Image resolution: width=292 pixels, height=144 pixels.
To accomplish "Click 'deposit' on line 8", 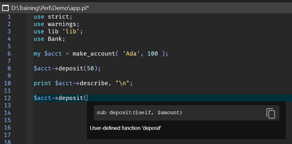I will point(71,69).
